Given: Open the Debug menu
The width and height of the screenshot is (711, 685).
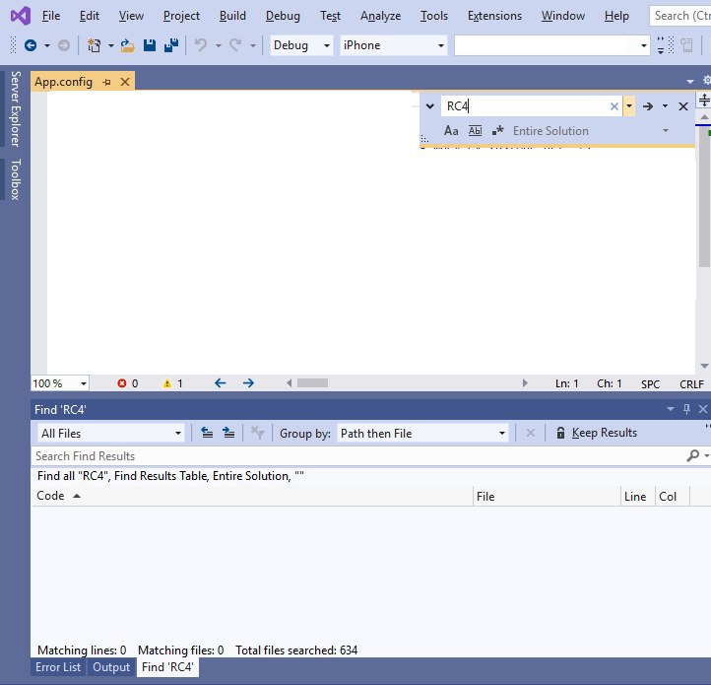Looking at the screenshot, I should [x=283, y=16].
